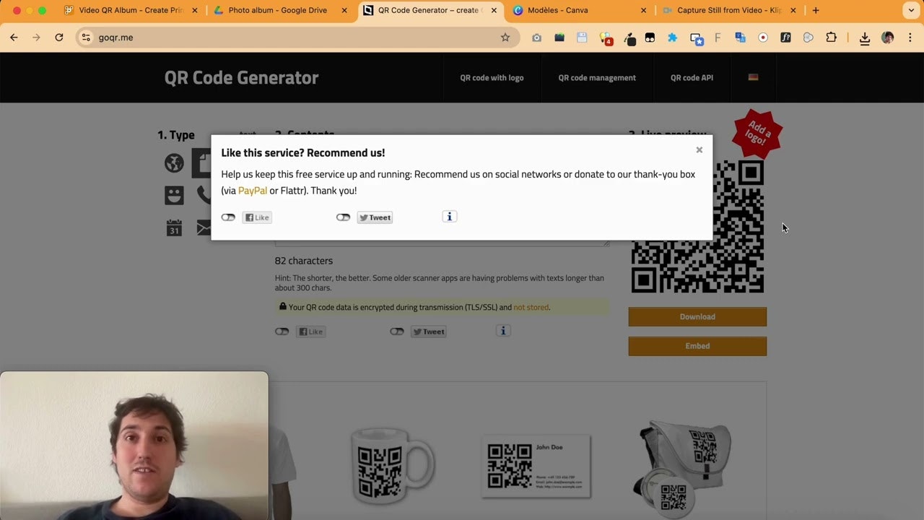Open the PayPal donation link
The width and height of the screenshot is (924, 520).
click(252, 190)
